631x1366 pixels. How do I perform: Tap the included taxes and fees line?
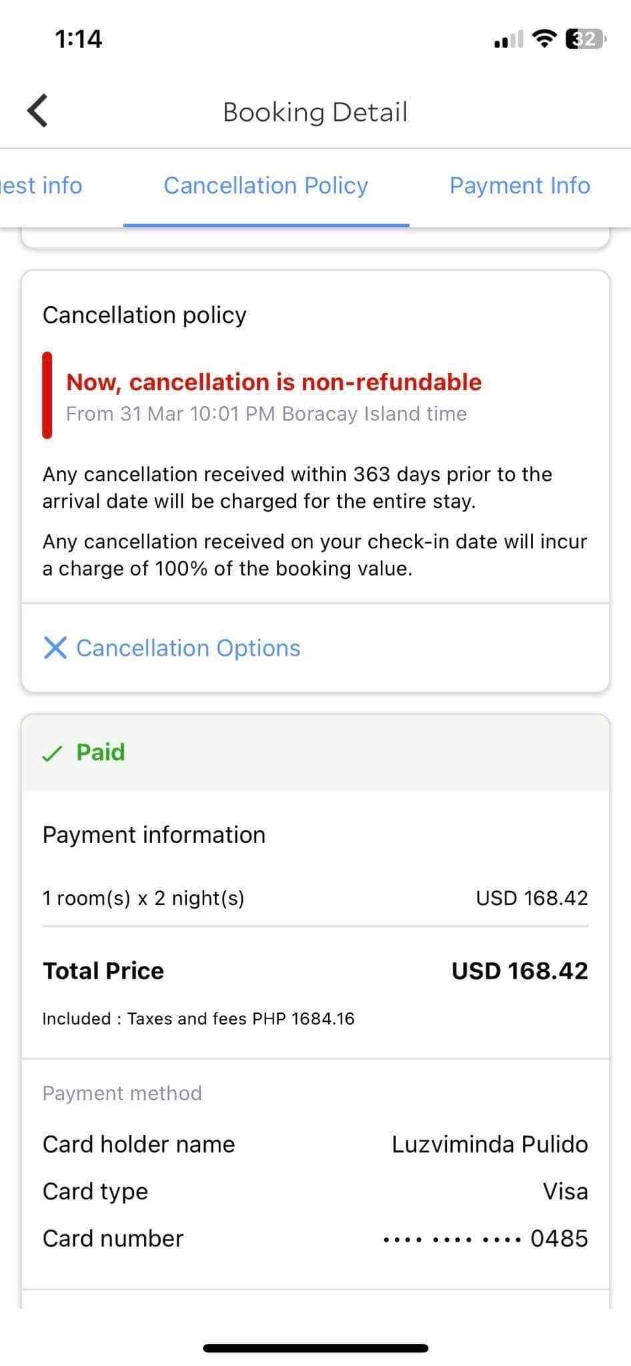click(x=198, y=1018)
